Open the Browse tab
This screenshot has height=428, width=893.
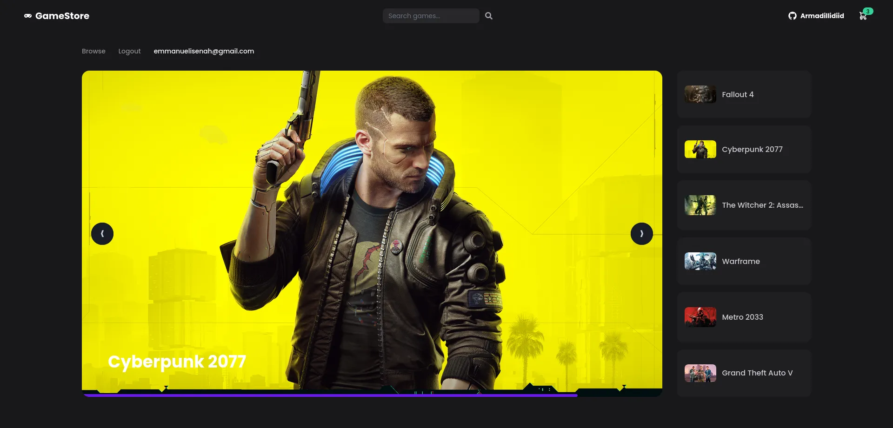pos(93,51)
